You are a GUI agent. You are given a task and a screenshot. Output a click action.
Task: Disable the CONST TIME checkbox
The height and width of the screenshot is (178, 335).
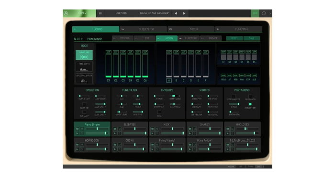(250, 104)
